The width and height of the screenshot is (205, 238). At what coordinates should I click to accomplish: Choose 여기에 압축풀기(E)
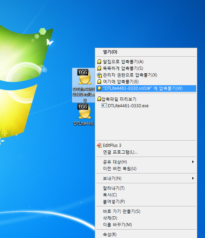tap(146, 82)
